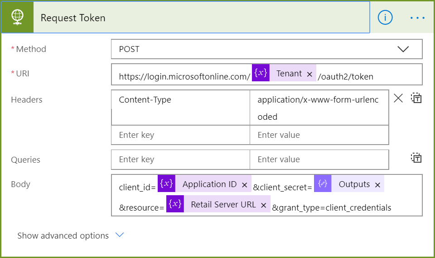Switch Headers to text mode
Viewport: 435px width, 258px height.
click(x=416, y=98)
